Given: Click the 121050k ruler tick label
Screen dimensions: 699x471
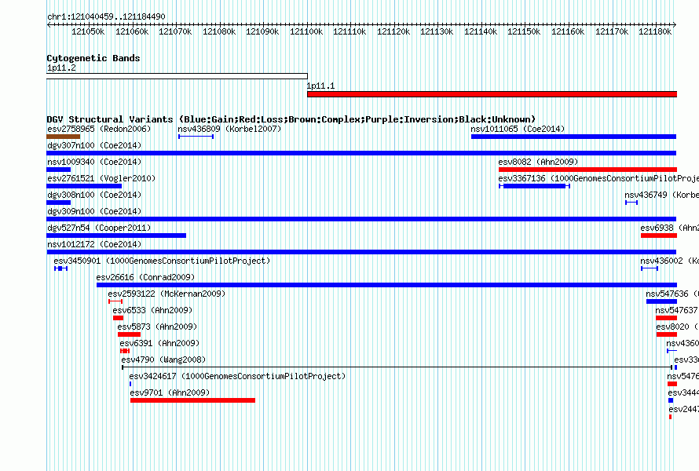Looking at the screenshot, I should click(x=88, y=31).
